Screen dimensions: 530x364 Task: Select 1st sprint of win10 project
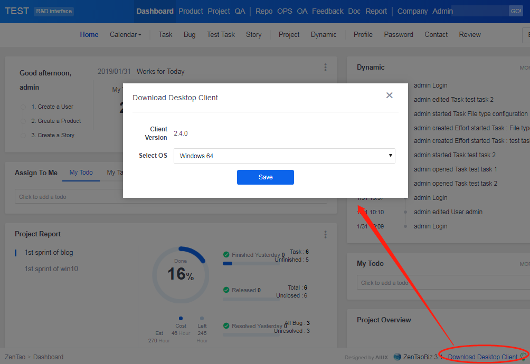coord(51,269)
